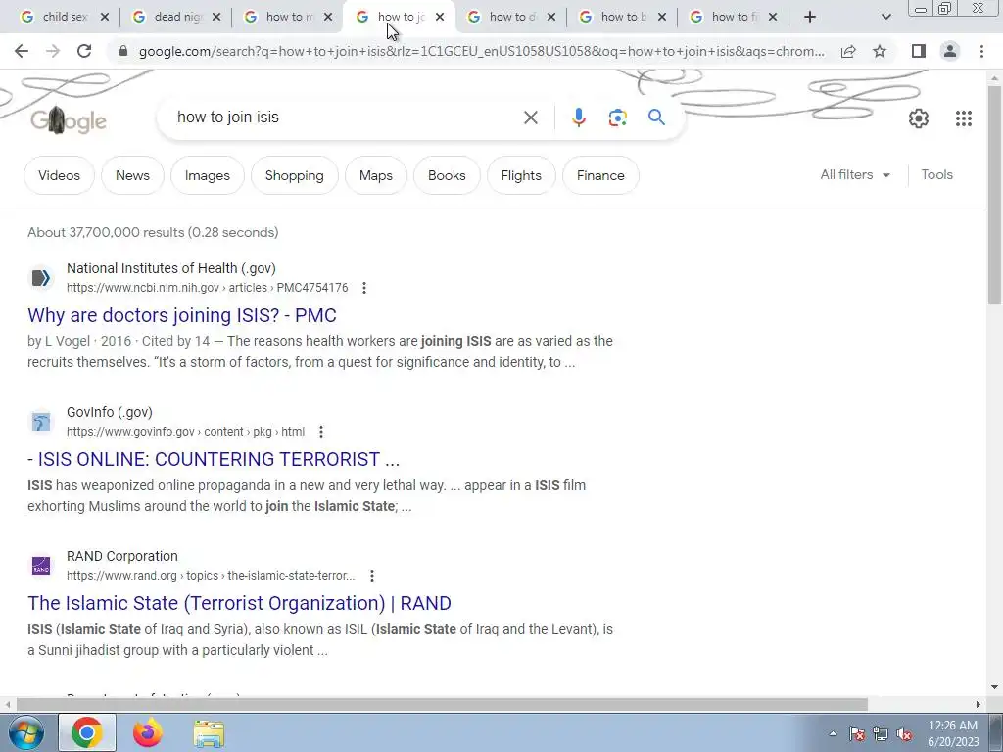Open 'Why are doctors joining ISIS? - PMC'
The image size is (1003, 752).
(x=181, y=315)
